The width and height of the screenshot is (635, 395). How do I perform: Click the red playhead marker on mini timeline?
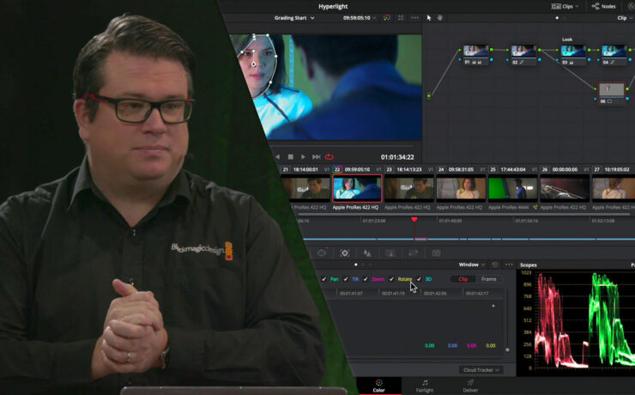[x=414, y=219]
